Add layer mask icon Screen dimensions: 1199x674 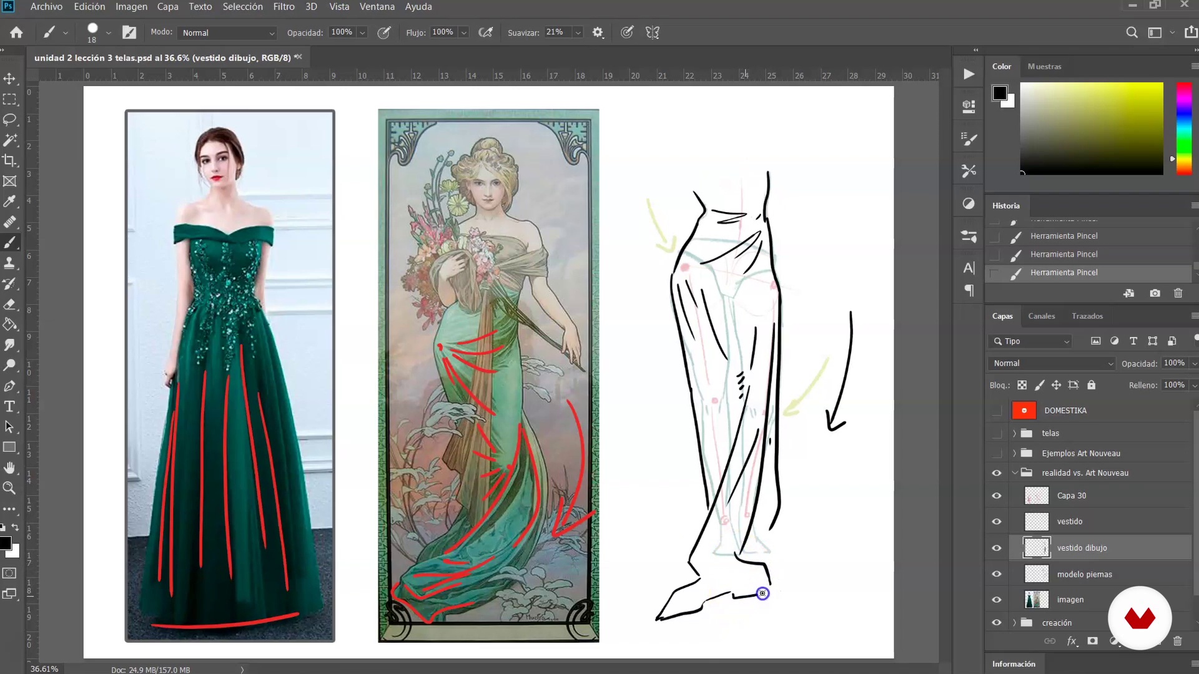click(x=1092, y=641)
